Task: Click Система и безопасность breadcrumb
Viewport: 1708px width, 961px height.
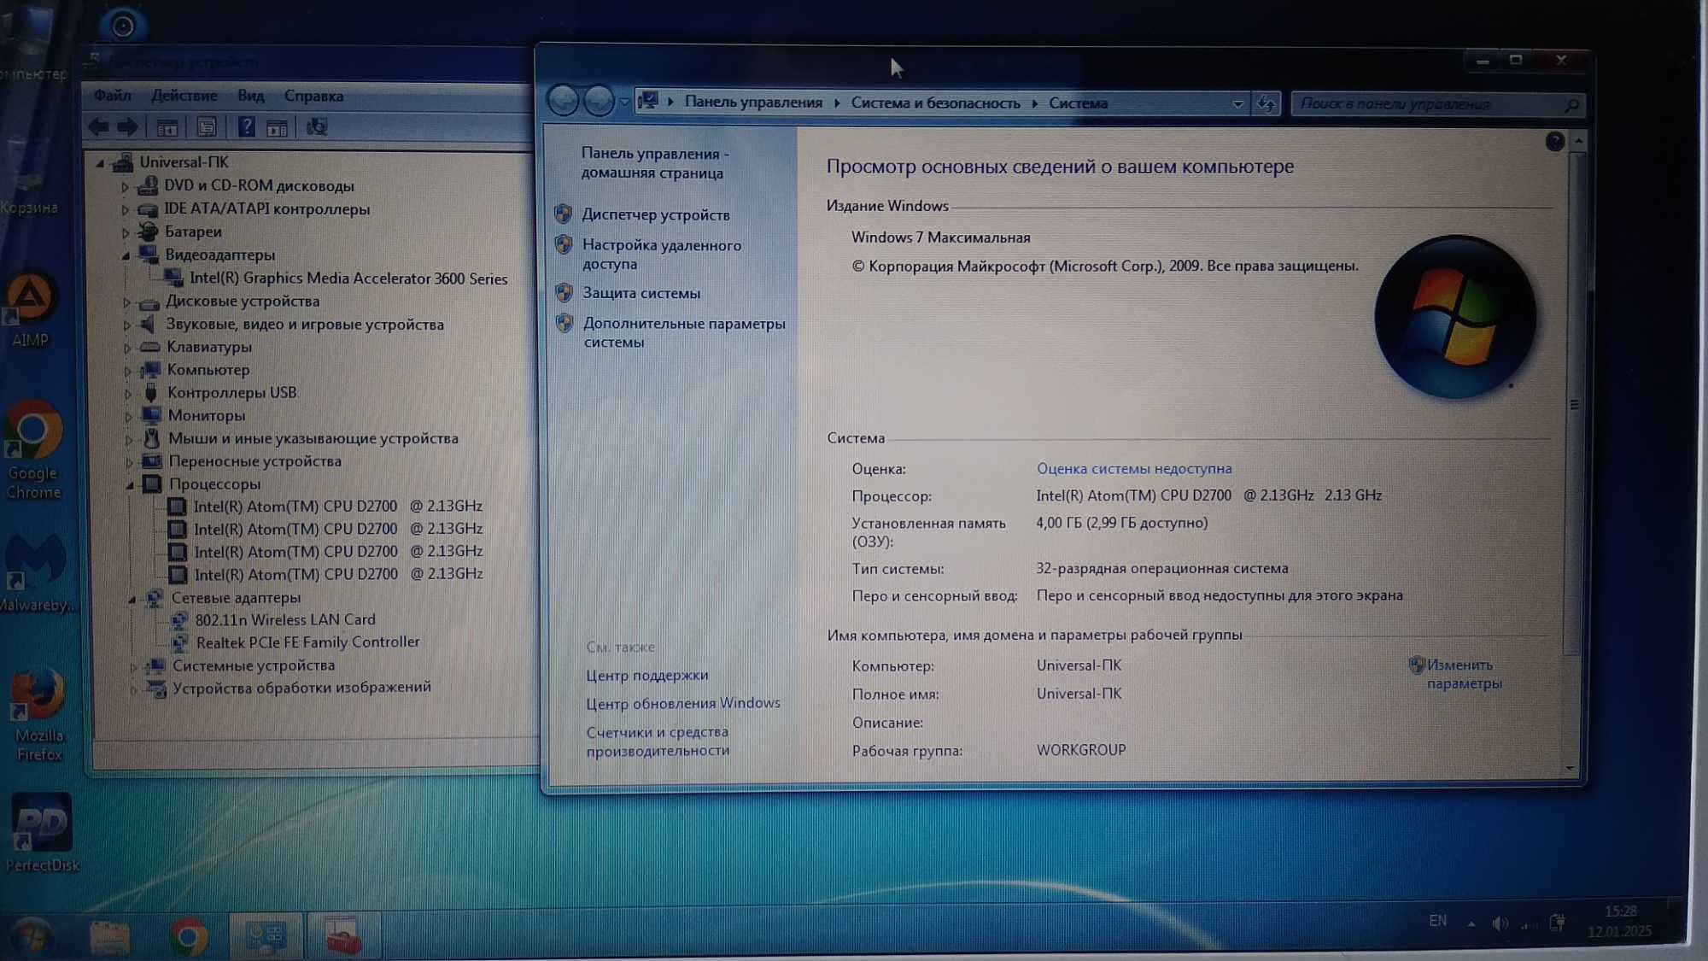Action: pos(935,103)
